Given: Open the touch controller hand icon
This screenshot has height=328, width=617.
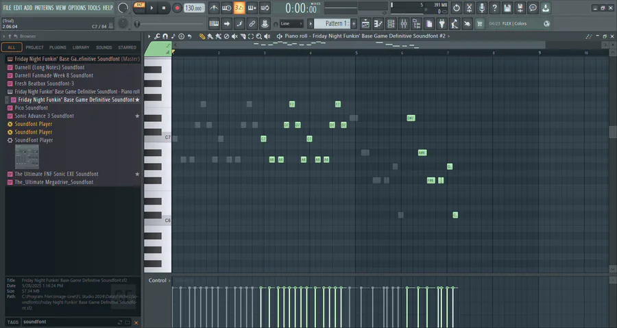Looking at the screenshot, I should 467,23.
